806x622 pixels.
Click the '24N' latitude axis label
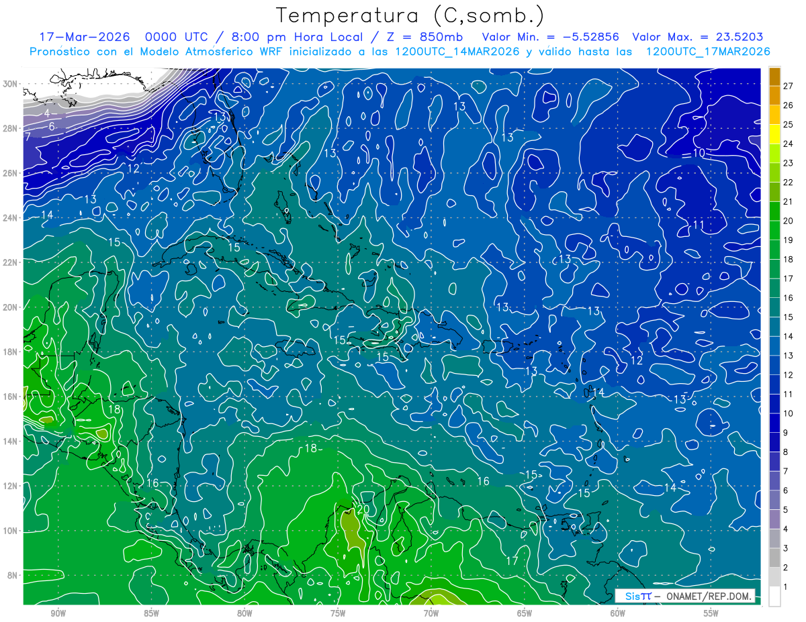click(x=11, y=217)
